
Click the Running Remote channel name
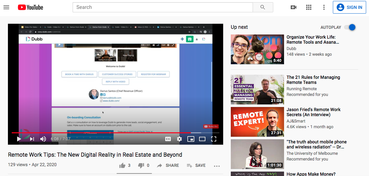click(301, 89)
